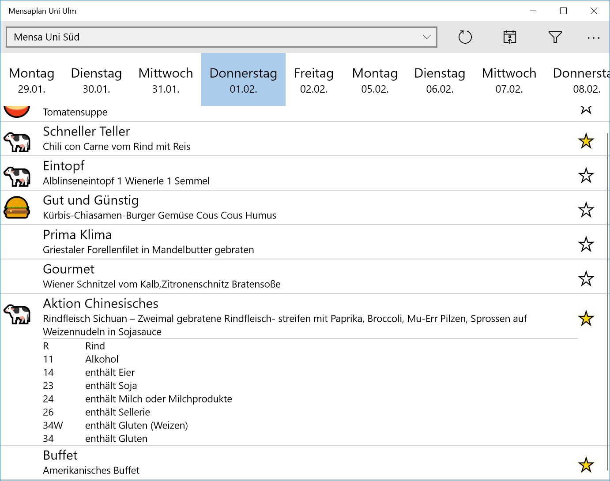Remove Buffet from favorites via its star
The width and height of the screenshot is (610, 481).
pyautogui.click(x=586, y=465)
